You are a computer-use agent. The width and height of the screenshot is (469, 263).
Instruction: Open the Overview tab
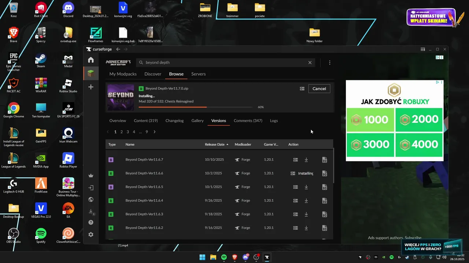[x=118, y=121]
